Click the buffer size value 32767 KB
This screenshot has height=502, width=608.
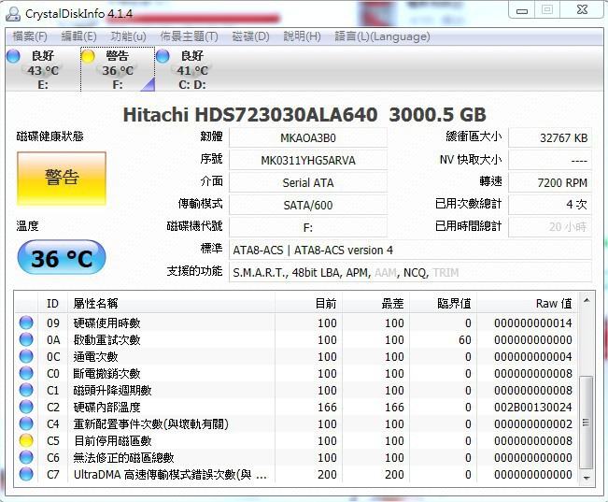point(550,137)
